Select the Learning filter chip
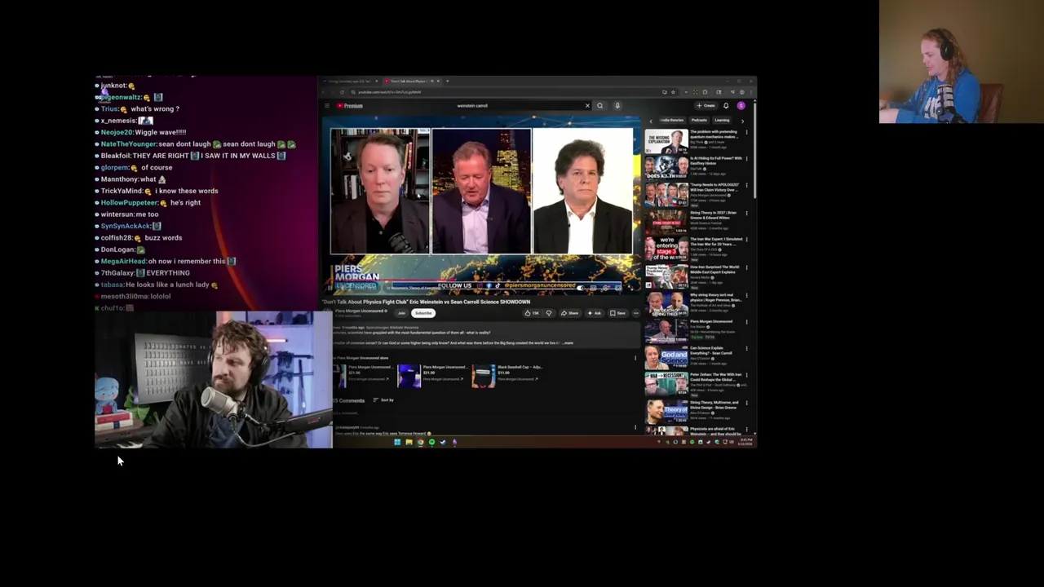Viewport: 1044px width, 587px height. pyautogui.click(x=722, y=121)
